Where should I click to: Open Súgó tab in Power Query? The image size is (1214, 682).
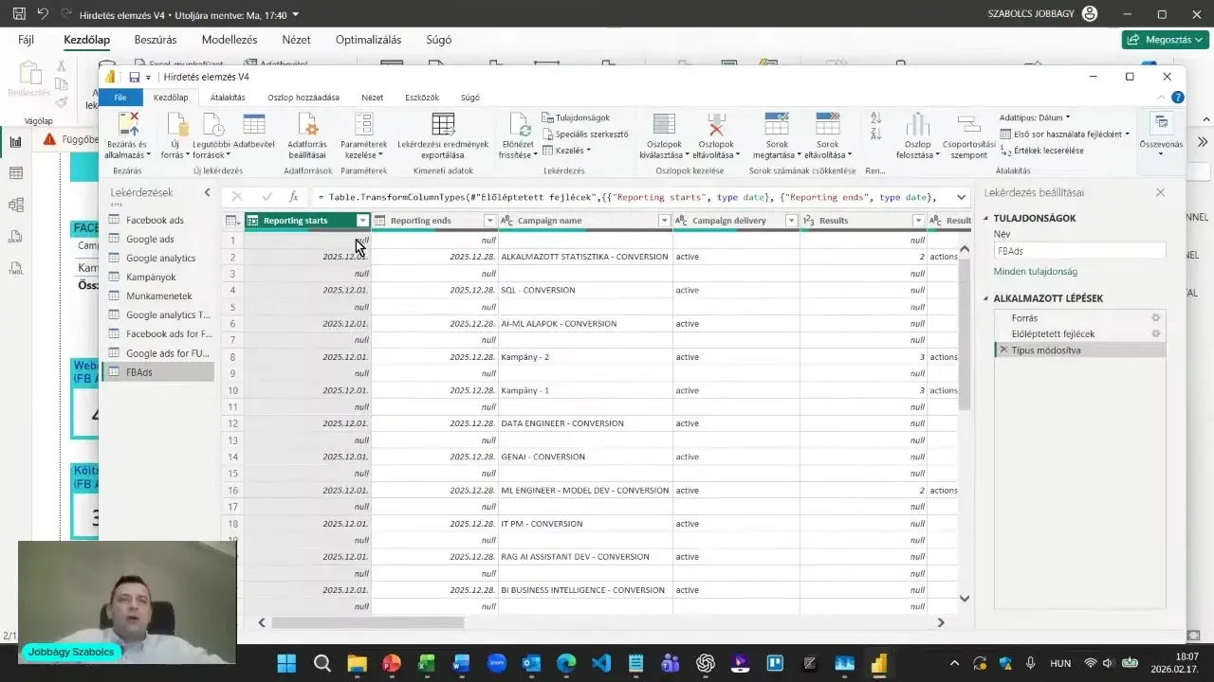tap(470, 98)
